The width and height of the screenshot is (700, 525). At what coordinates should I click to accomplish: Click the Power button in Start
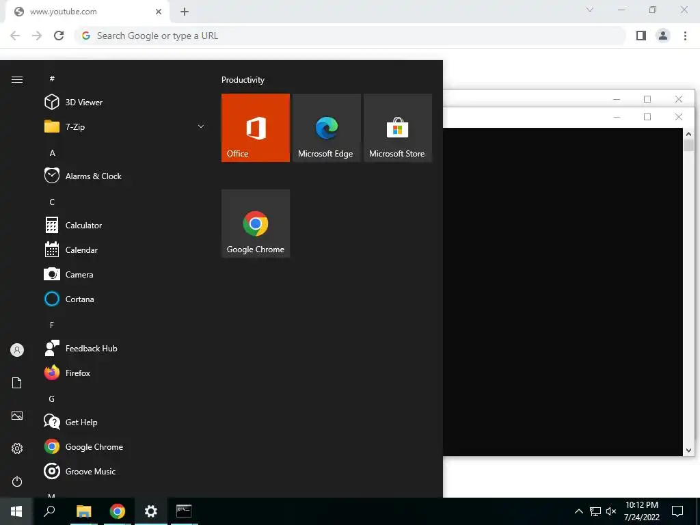coord(17,481)
